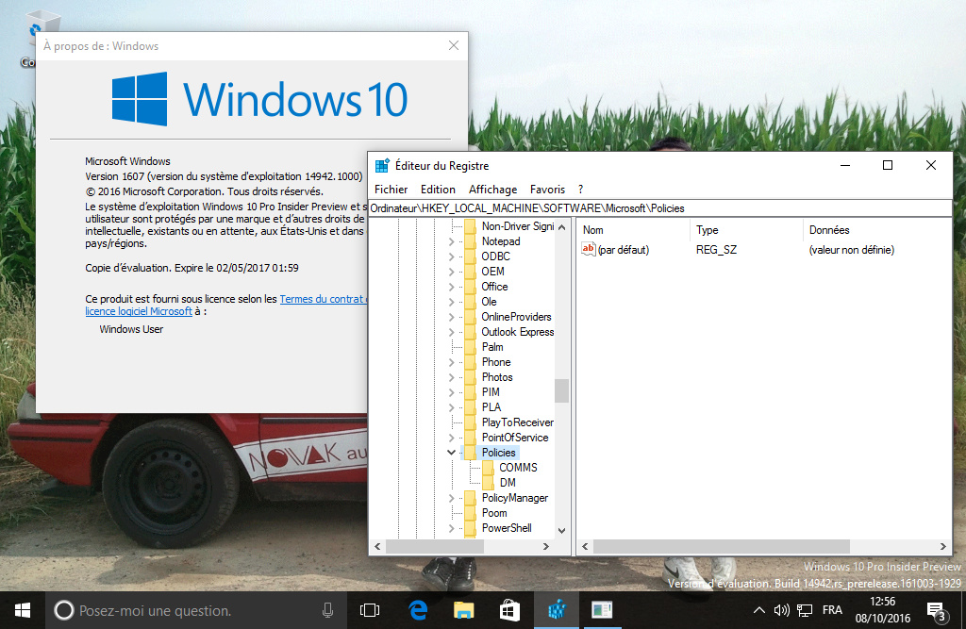Viewport: 966px width, 629px height.
Task: Open Task View from the taskbar
Action: click(x=370, y=610)
